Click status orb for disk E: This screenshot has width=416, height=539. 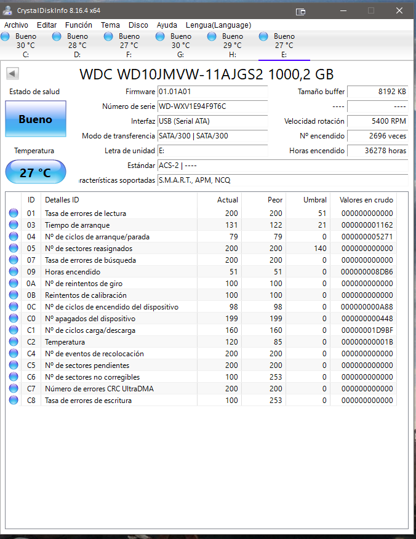point(263,36)
